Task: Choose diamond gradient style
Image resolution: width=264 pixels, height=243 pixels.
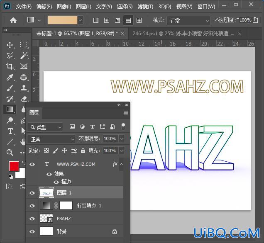Action: tap(139, 20)
